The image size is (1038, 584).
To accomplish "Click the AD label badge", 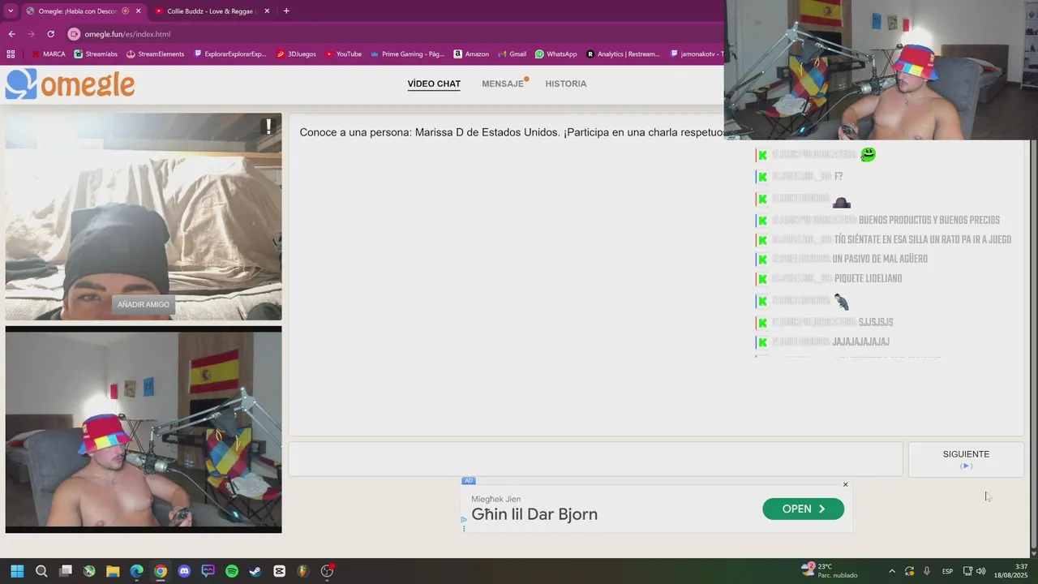I will tap(469, 481).
